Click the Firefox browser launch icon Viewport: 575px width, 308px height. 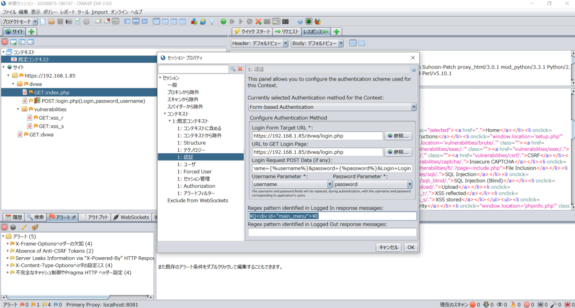(317, 22)
